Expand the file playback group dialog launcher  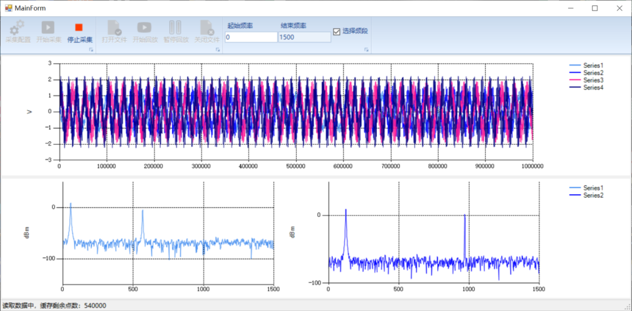pyautogui.click(x=218, y=50)
